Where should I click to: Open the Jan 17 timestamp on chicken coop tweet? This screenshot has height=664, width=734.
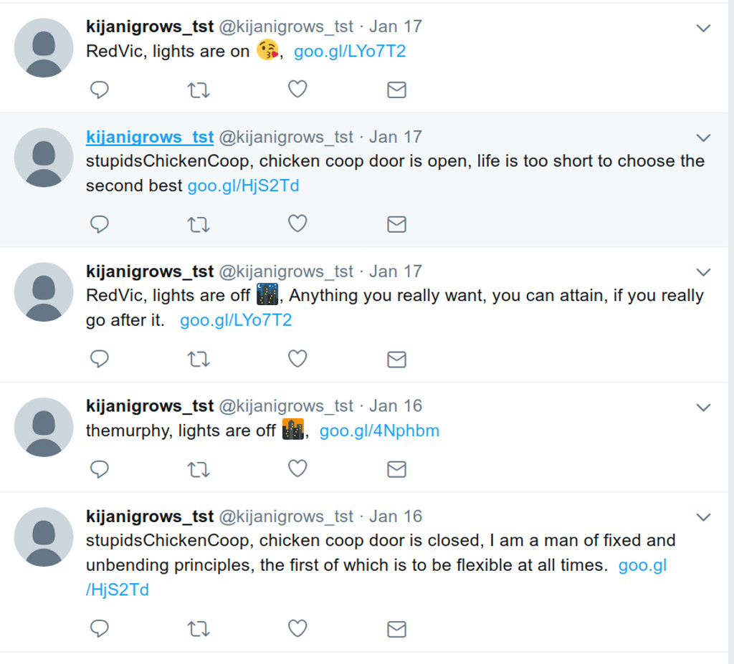(396, 137)
